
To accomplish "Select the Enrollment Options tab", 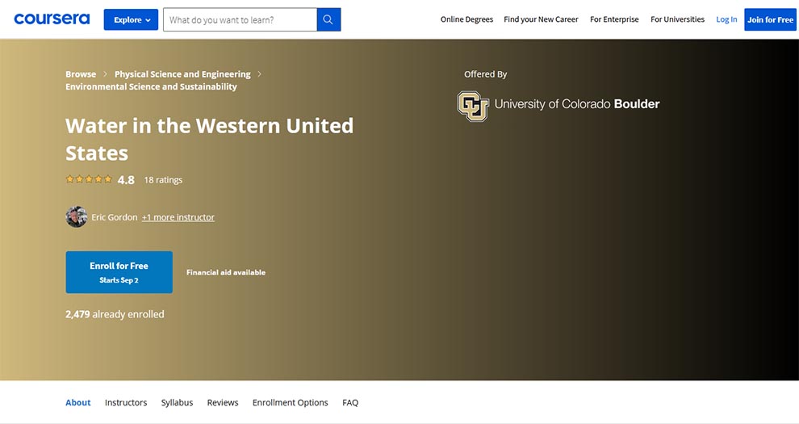I will [x=290, y=402].
